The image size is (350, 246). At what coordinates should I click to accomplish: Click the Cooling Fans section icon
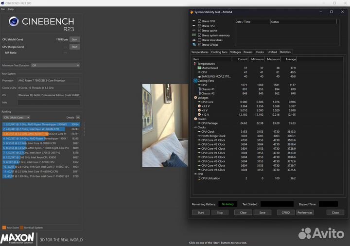pos(195,81)
